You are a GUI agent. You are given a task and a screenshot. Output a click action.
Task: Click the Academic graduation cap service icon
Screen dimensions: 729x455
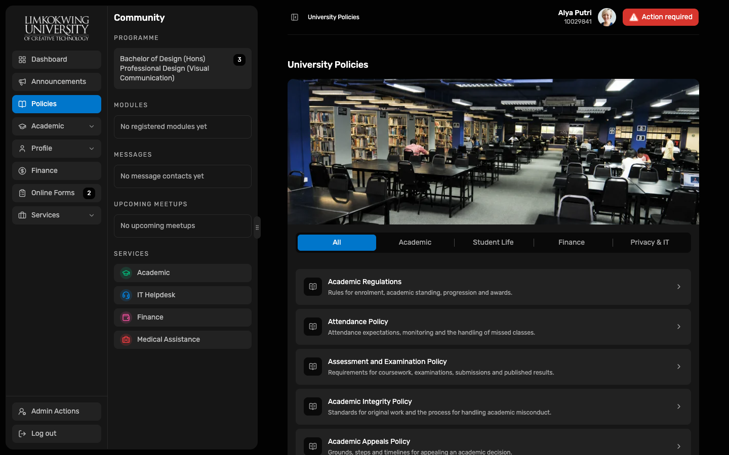point(126,273)
